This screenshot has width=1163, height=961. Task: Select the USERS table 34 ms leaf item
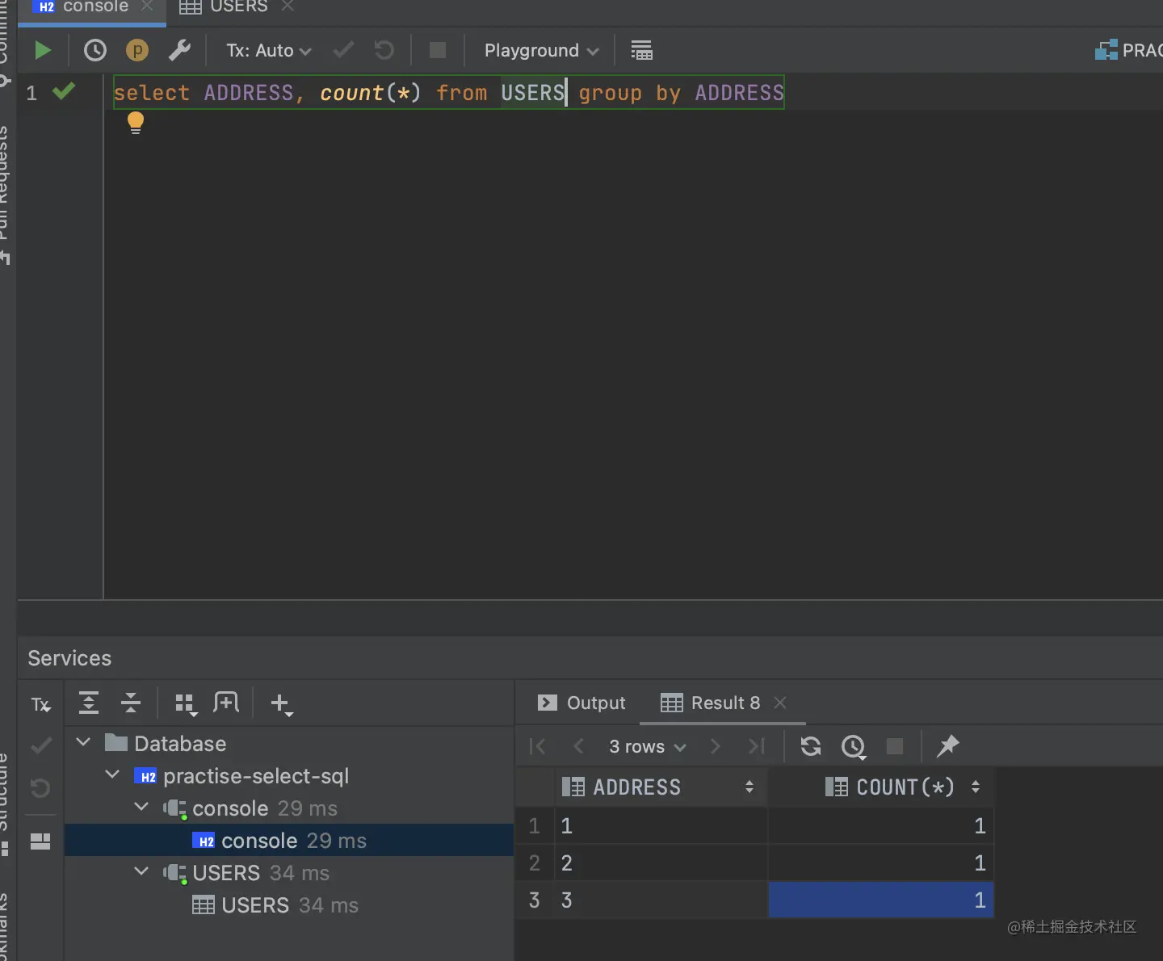click(x=275, y=905)
